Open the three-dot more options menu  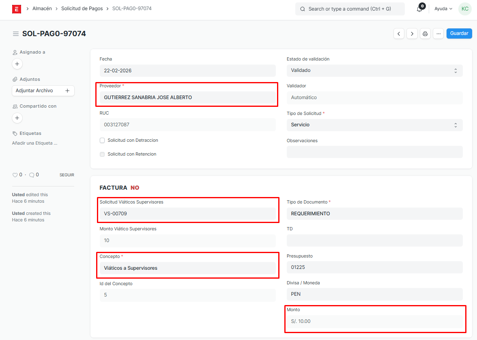click(438, 34)
